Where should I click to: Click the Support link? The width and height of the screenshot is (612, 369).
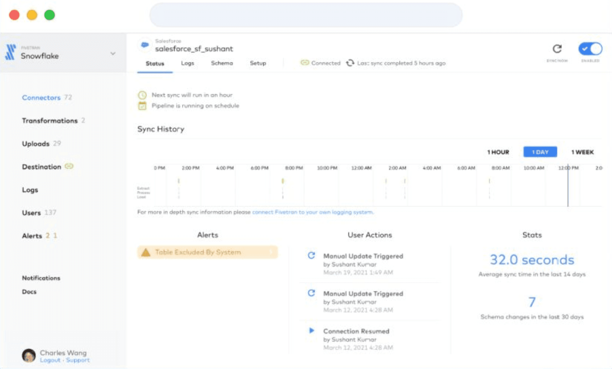pyautogui.click(x=78, y=360)
